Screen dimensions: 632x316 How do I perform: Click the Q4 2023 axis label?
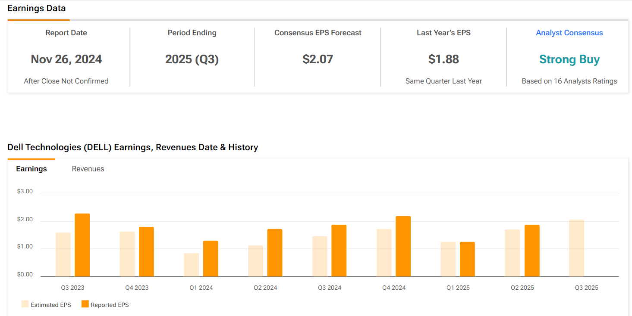tap(137, 288)
